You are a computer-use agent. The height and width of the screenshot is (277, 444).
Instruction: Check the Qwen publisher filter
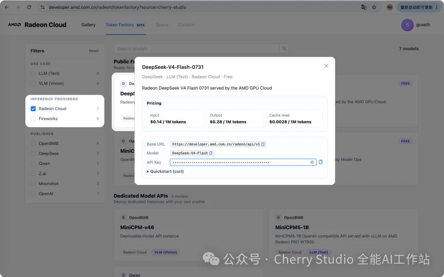33,163
